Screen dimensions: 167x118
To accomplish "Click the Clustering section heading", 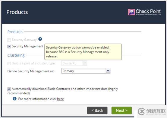I will point(16,55).
